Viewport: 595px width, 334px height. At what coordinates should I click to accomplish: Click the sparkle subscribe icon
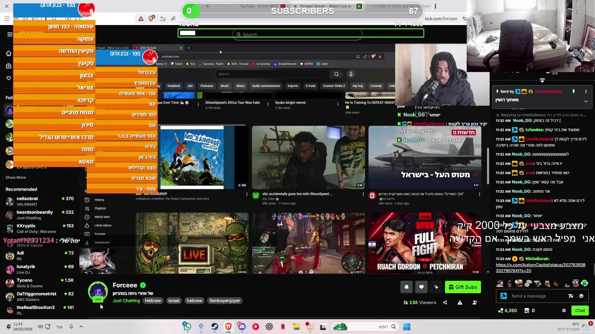coord(436,287)
